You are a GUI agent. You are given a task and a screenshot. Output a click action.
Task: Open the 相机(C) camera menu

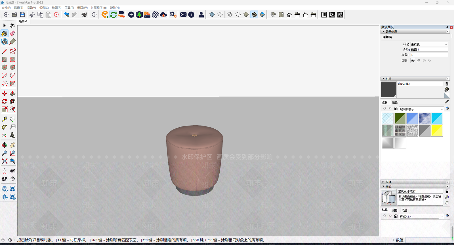coord(44,8)
